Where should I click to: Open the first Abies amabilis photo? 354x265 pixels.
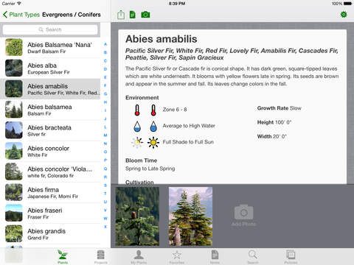(x=137, y=216)
